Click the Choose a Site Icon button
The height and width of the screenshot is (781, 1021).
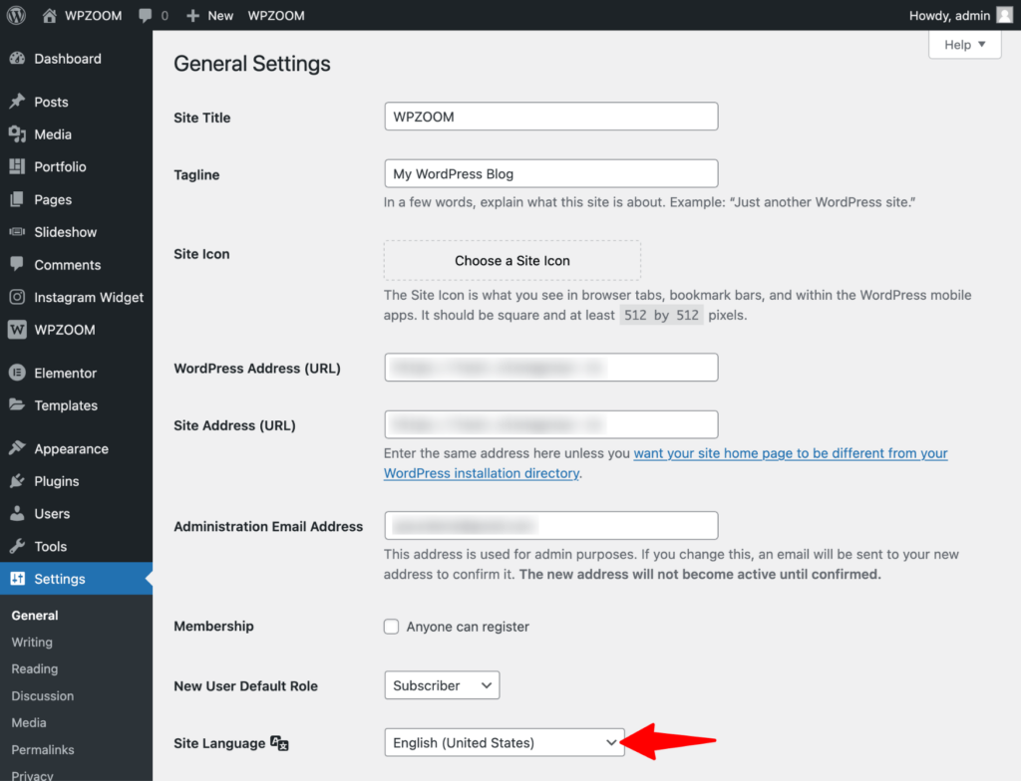click(511, 260)
